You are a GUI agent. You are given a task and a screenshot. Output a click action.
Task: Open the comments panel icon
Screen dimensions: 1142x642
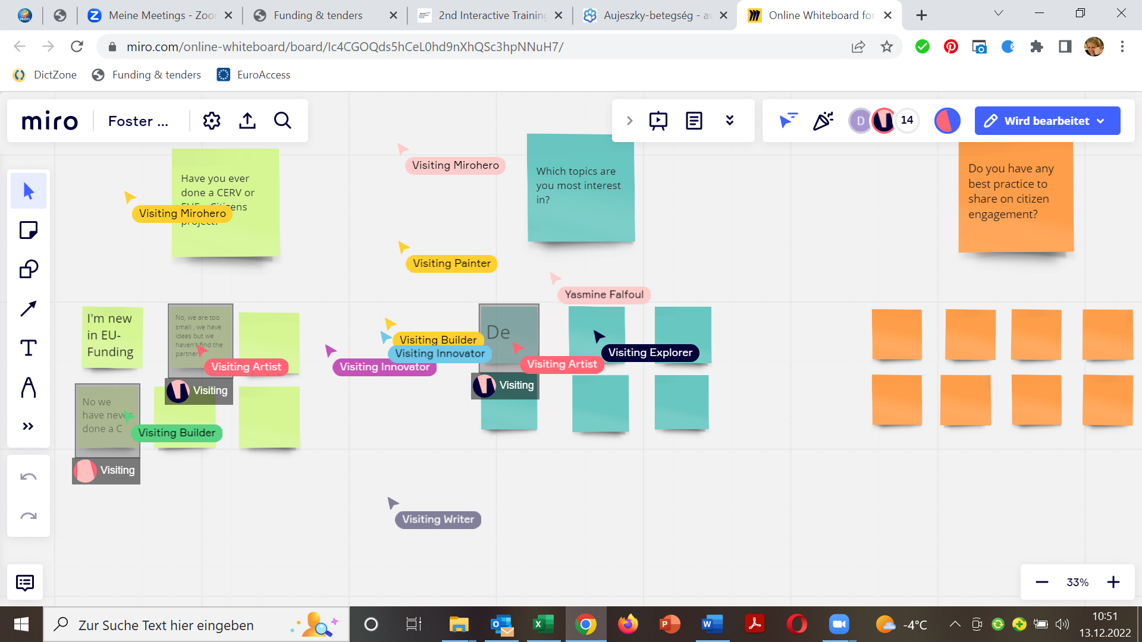pos(25,583)
